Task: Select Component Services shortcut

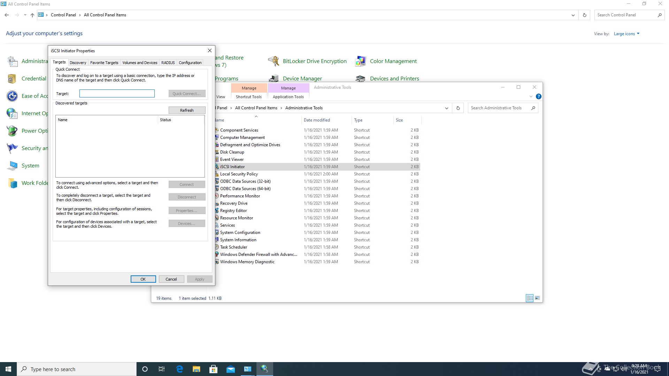Action: coord(239,130)
